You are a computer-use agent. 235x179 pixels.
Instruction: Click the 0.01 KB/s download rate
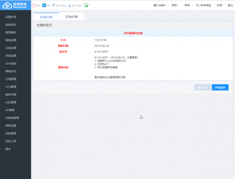[77, 6]
